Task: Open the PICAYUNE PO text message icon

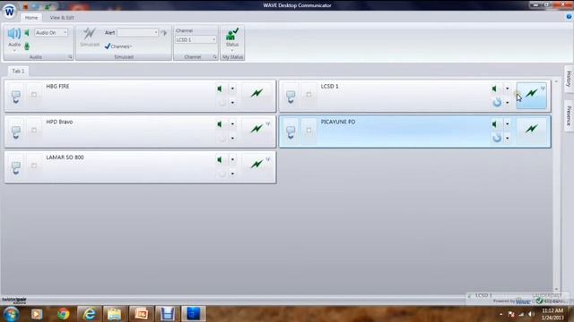Action: tap(291, 132)
